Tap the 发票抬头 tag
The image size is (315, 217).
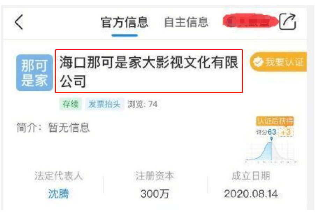(x=104, y=104)
